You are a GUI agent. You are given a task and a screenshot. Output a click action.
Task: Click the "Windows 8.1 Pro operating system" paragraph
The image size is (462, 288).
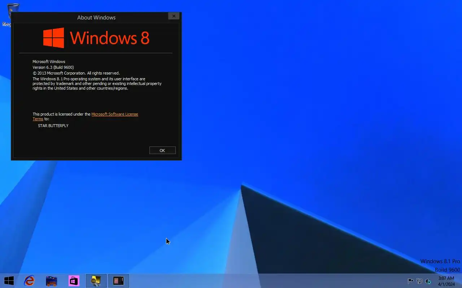97,84
